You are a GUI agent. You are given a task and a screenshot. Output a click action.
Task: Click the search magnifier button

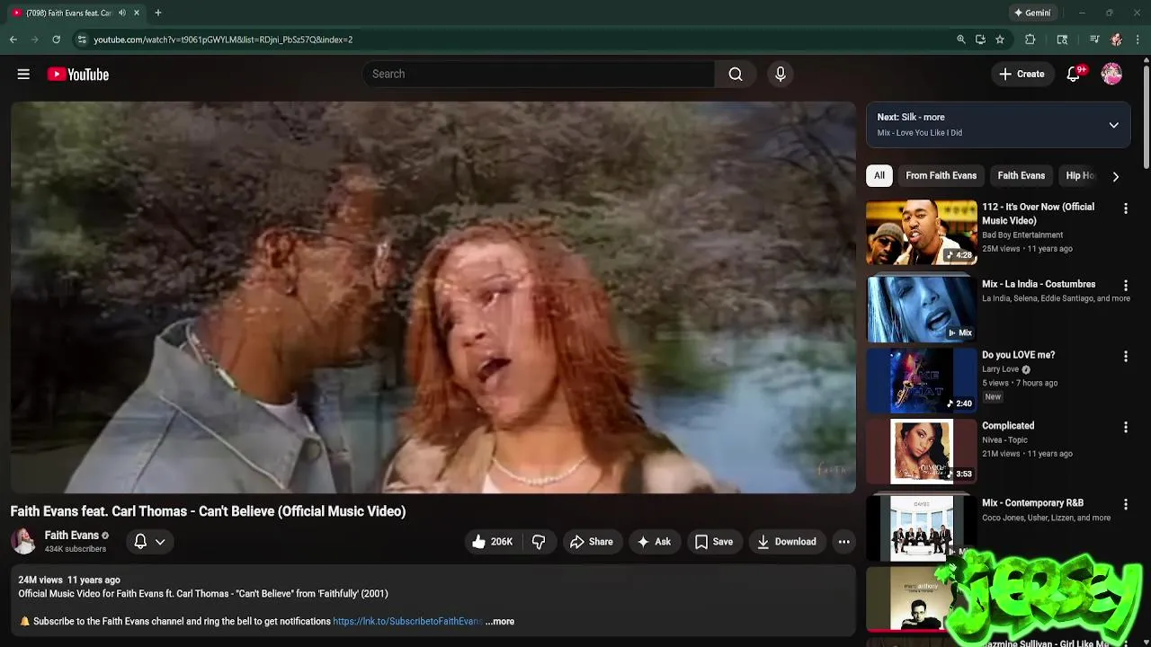click(x=736, y=75)
